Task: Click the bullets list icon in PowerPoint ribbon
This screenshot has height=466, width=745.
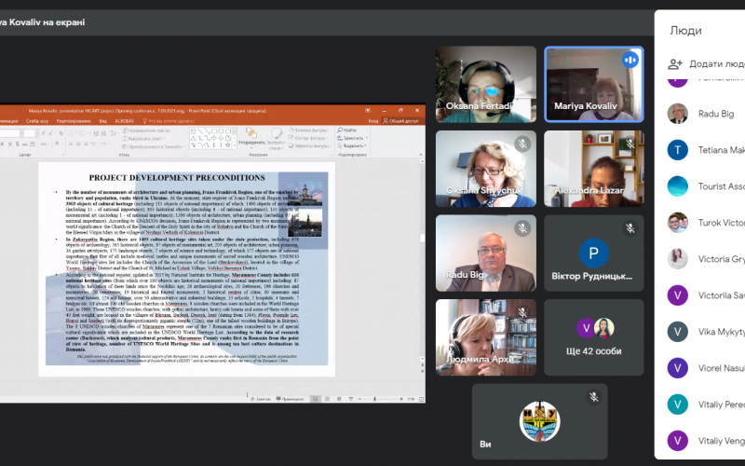Action: coord(71,133)
